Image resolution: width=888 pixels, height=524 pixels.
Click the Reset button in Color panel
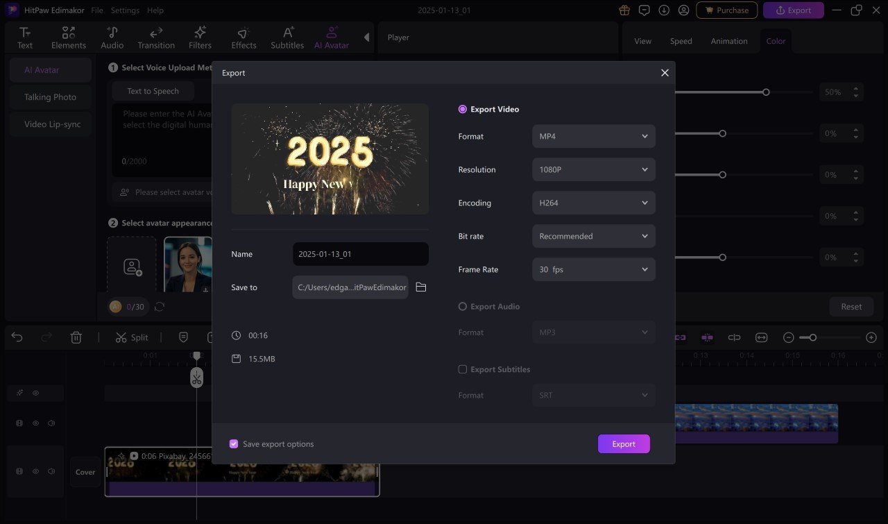tap(851, 306)
